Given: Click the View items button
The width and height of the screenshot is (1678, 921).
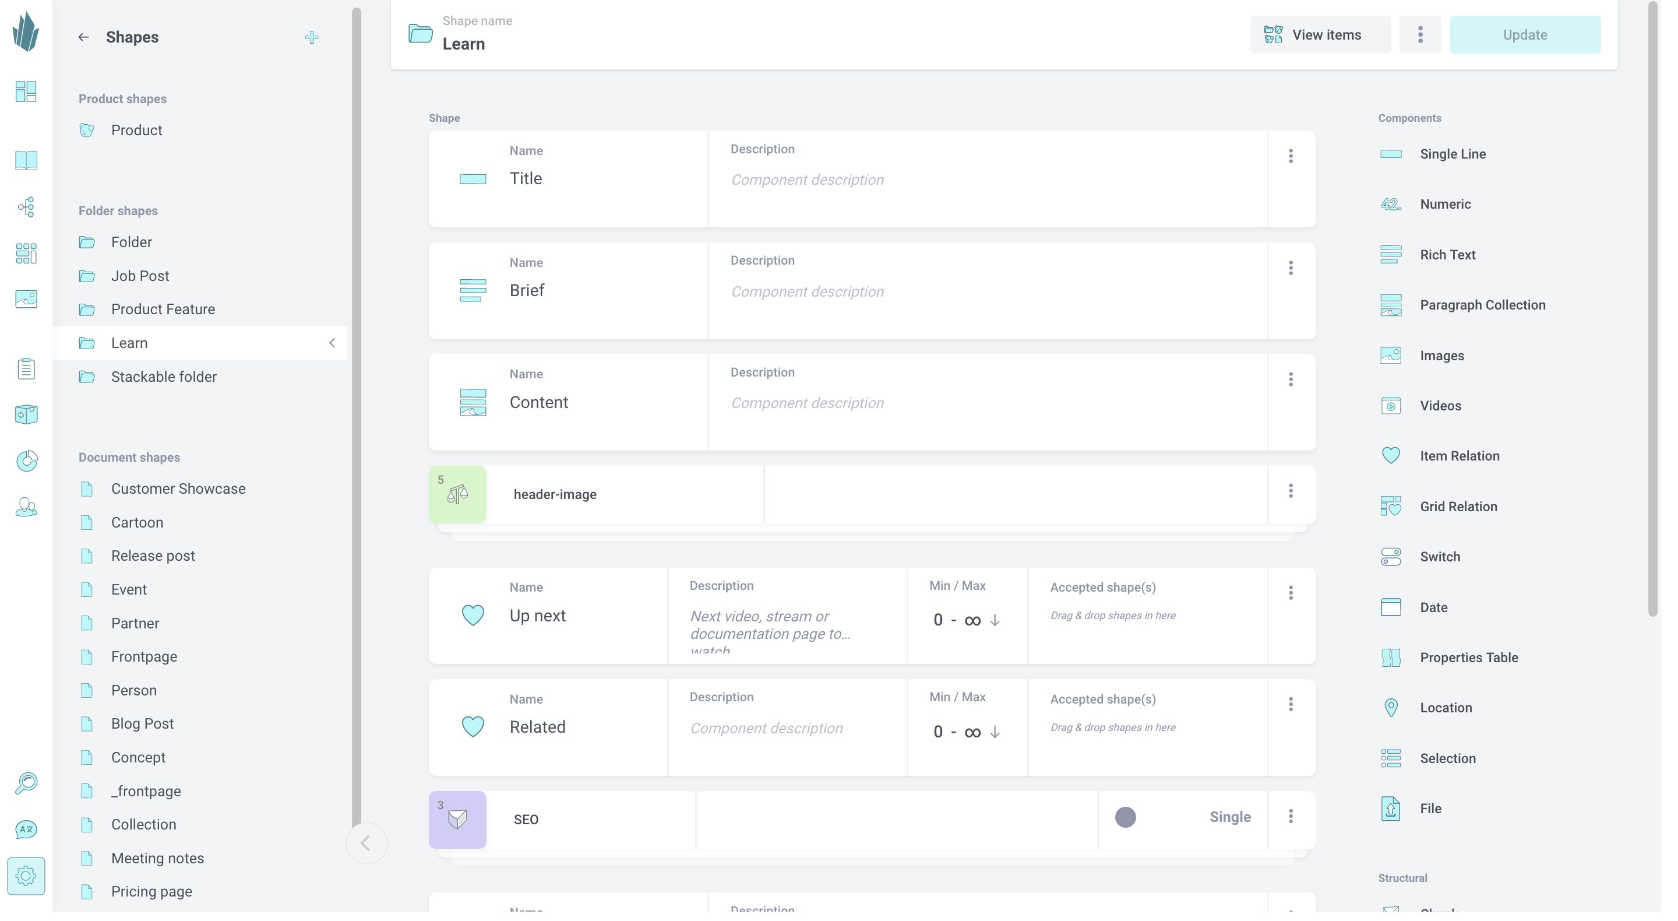Looking at the screenshot, I should click(1320, 34).
